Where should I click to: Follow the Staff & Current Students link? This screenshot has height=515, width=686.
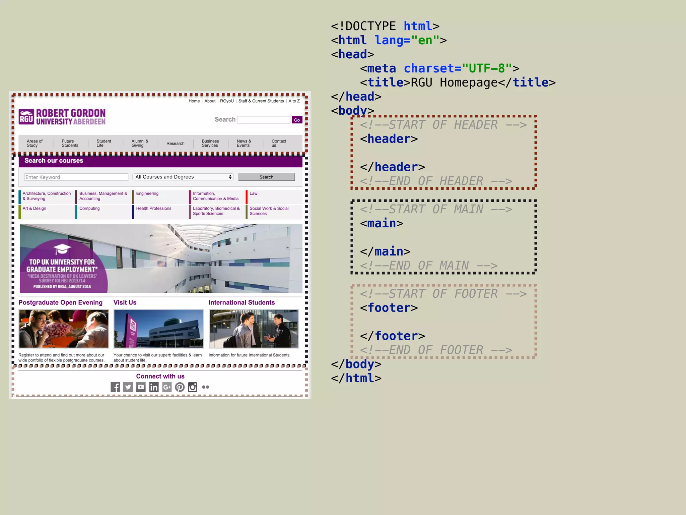261,101
